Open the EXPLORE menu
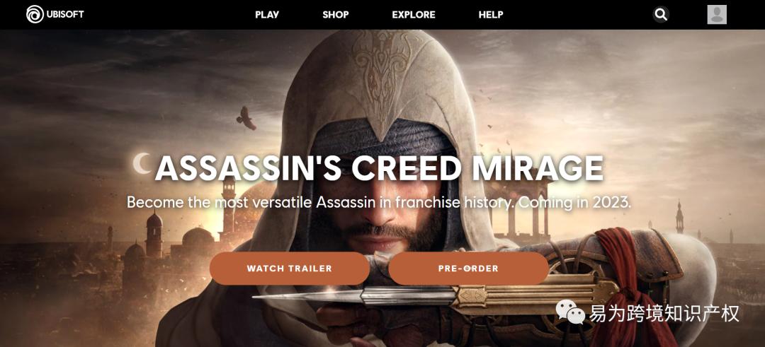 414,15
